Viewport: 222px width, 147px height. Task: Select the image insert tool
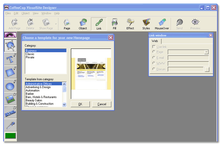point(11,99)
